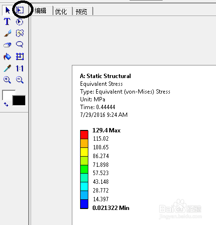Screen dimensions: 216x225
Task: Click the '71.898' legend value
Action: click(x=100, y=165)
